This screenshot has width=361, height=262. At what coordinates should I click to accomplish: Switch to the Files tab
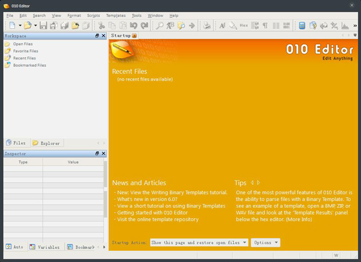tap(16, 143)
